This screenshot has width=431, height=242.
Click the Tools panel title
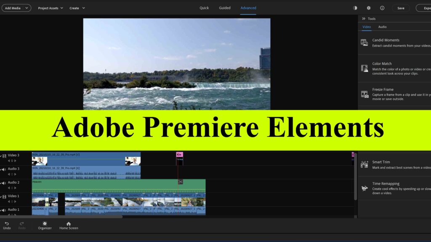(x=372, y=18)
